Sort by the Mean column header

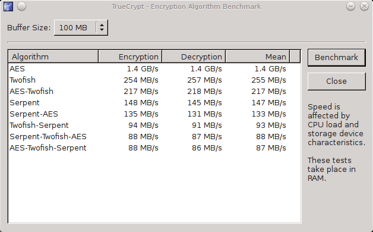tap(257, 57)
